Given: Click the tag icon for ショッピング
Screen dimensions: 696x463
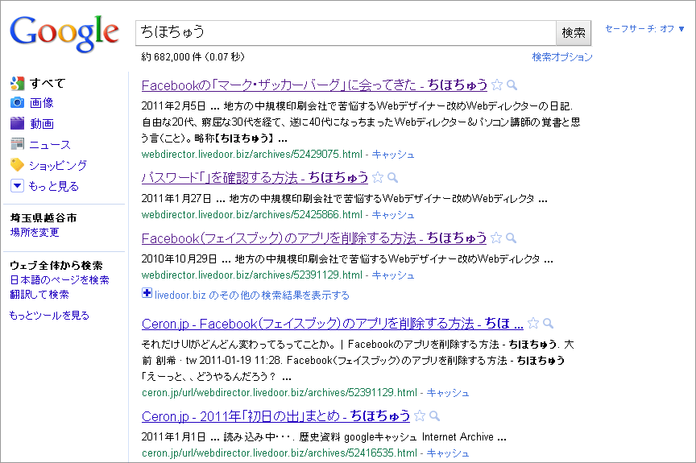Looking at the screenshot, I should [x=17, y=164].
